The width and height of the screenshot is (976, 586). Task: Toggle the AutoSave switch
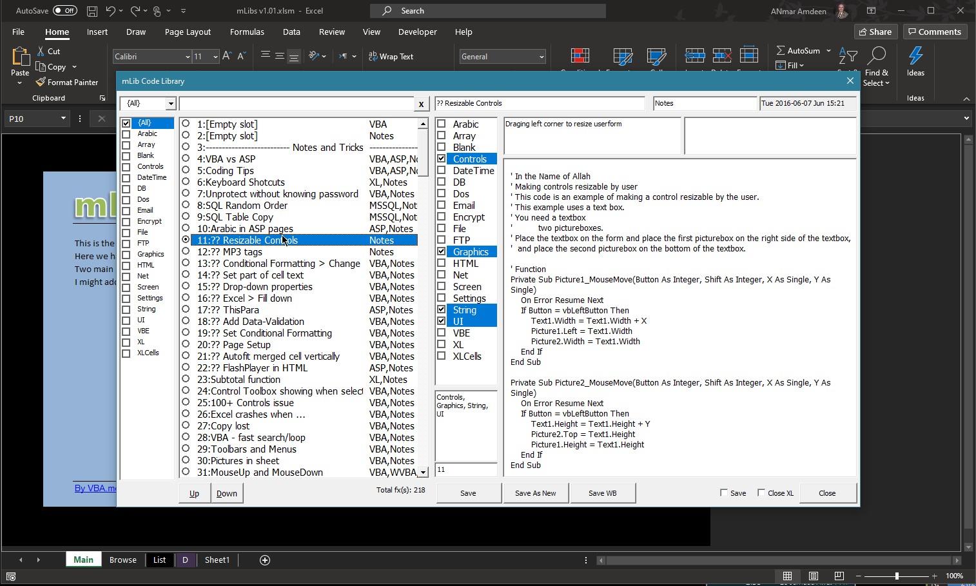(64, 11)
